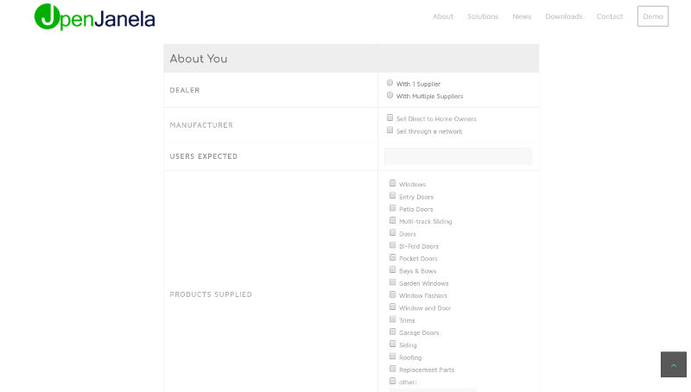The width and height of the screenshot is (691, 392).
Task: Open the Solutions navigation menu
Action: pos(483,16)
